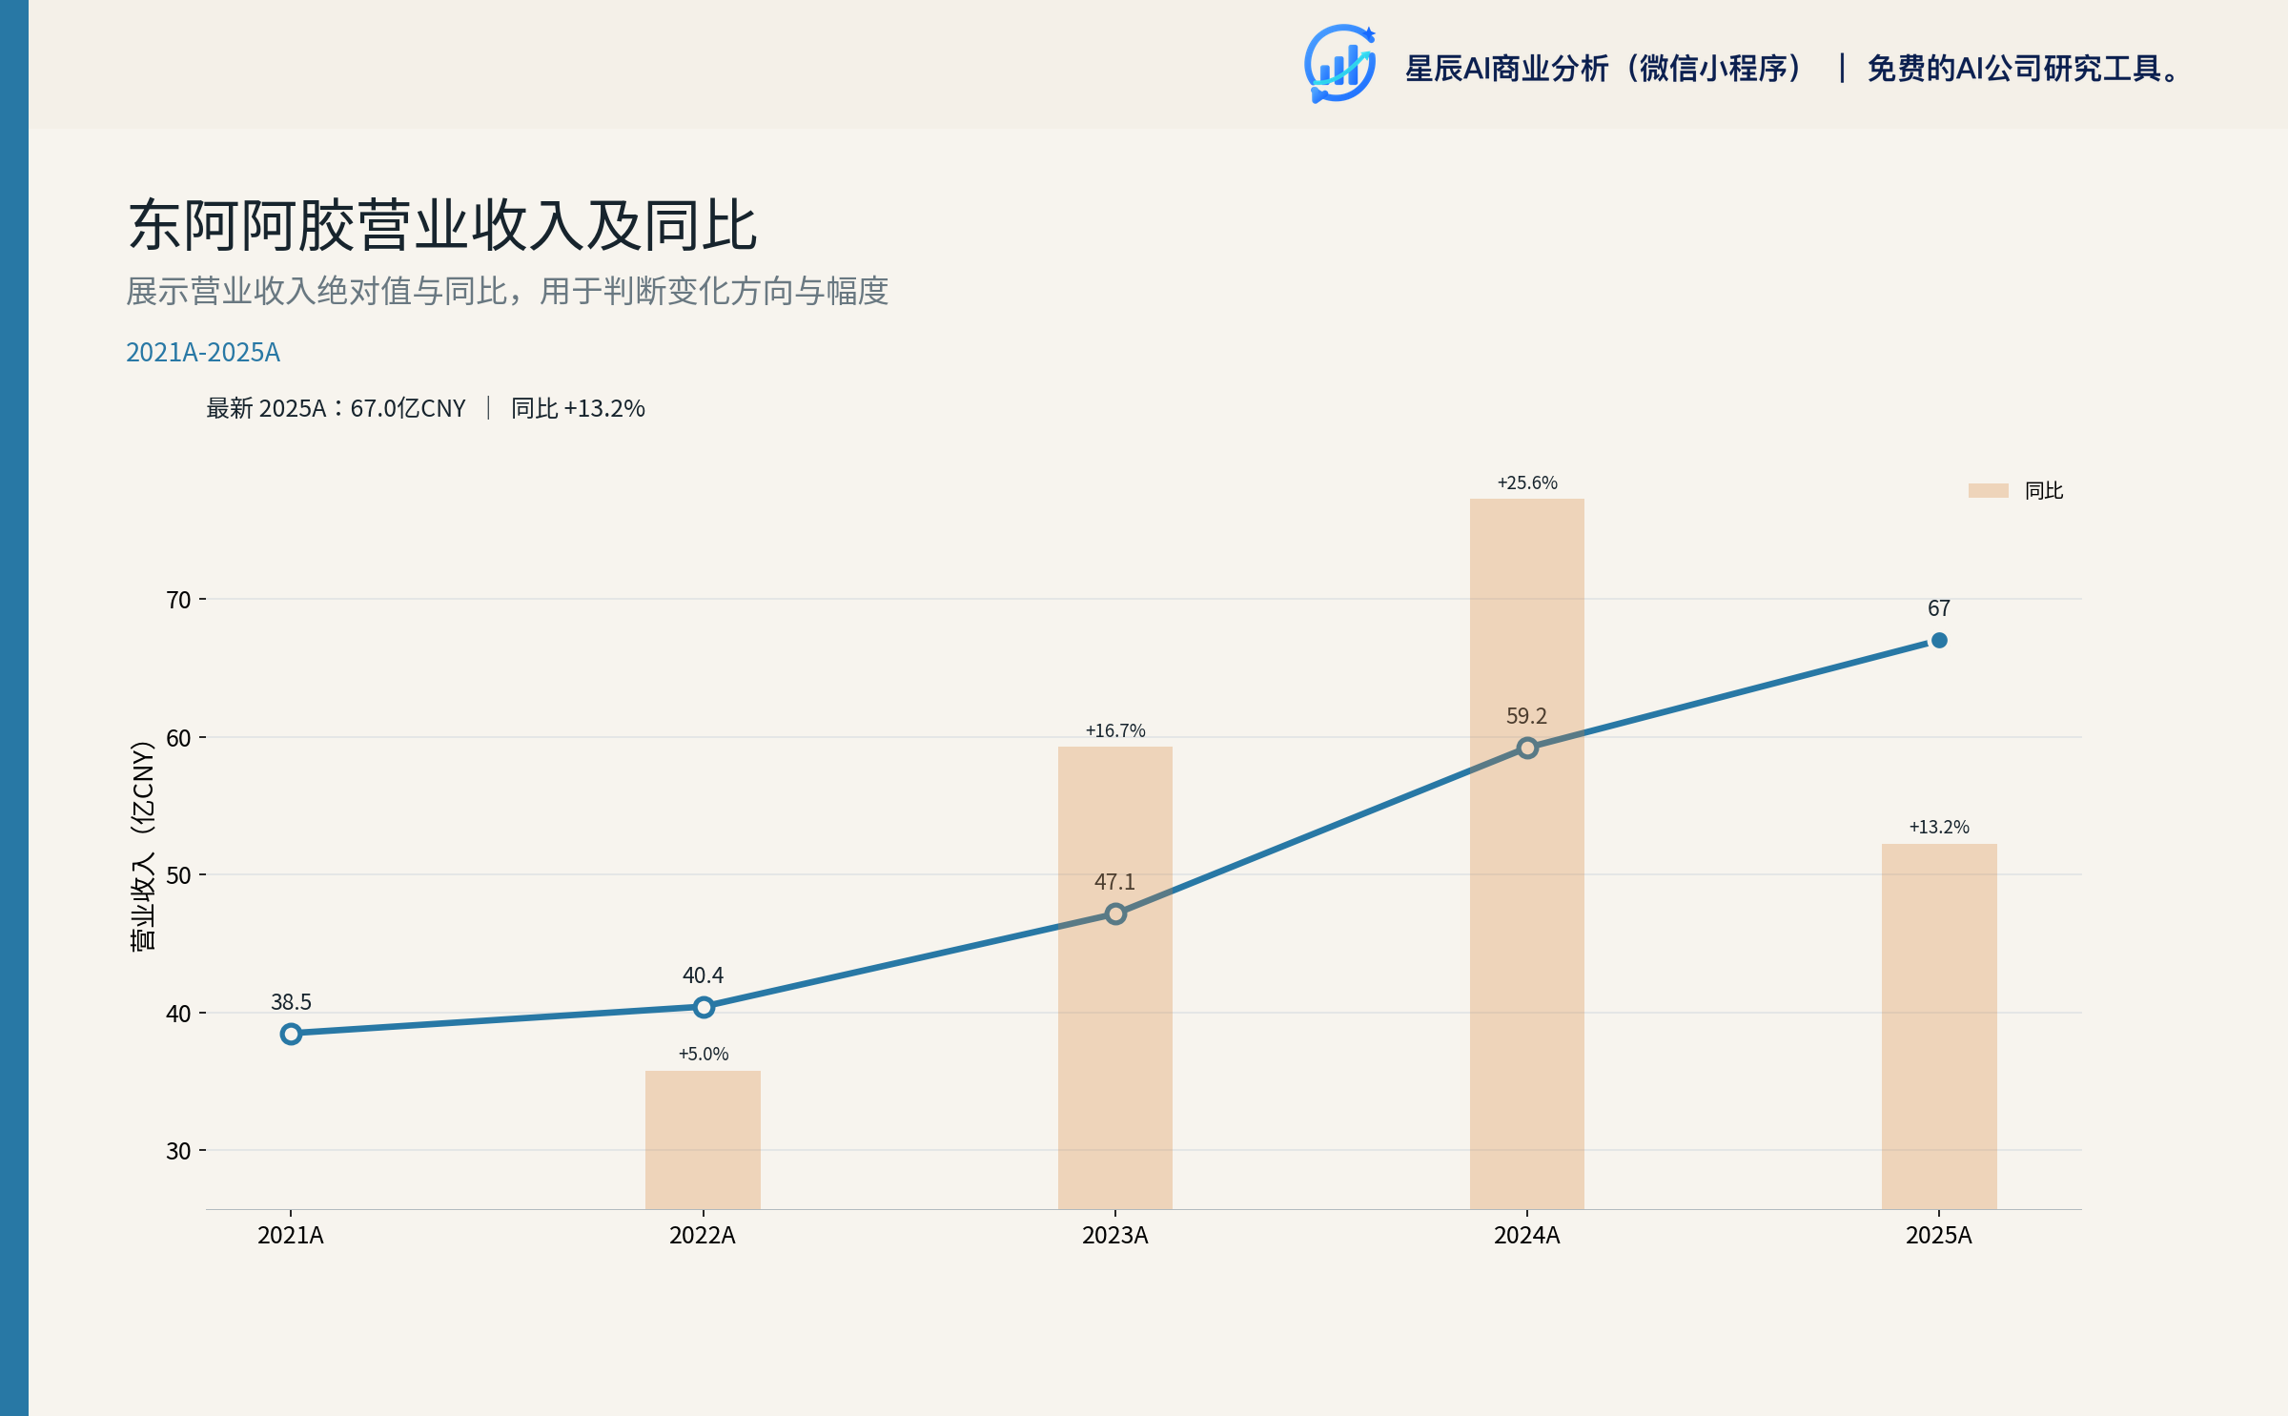This screenshot has height=1416, width=2288.
Task: Click the y-axis tick label 60
Action: click(178, 738)
